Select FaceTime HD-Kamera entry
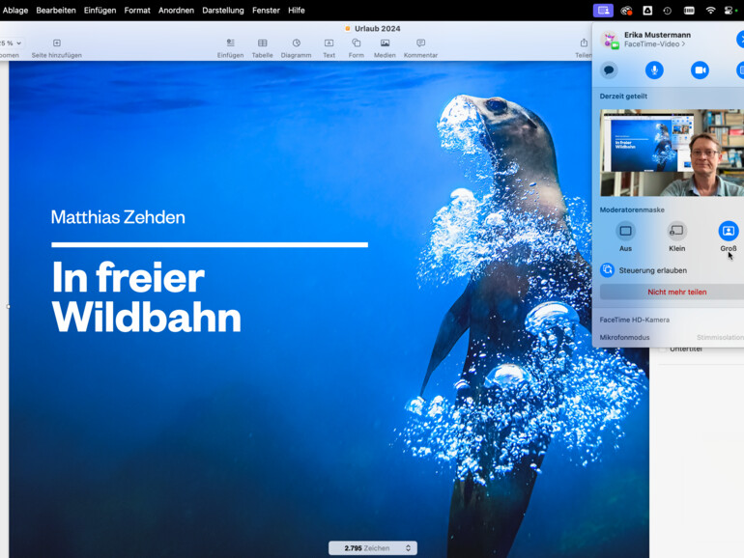 tap(635, 320)
